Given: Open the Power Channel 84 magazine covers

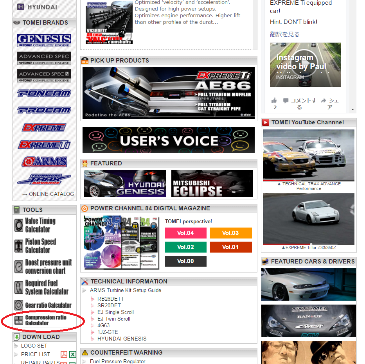Looking at the screenshot, I should click(121, 242).
